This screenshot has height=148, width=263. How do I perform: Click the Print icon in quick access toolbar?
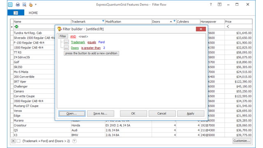click(18, 5)
